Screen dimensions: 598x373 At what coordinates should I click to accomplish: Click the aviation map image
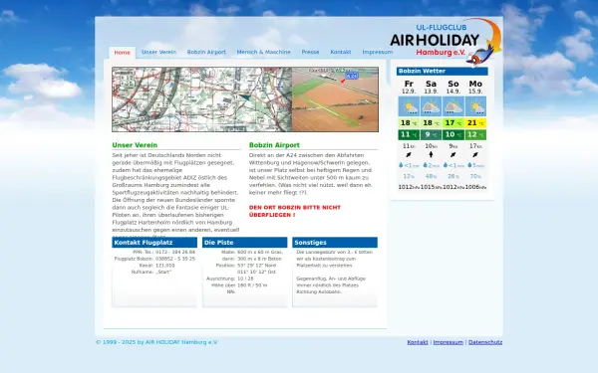pos(202,99)
